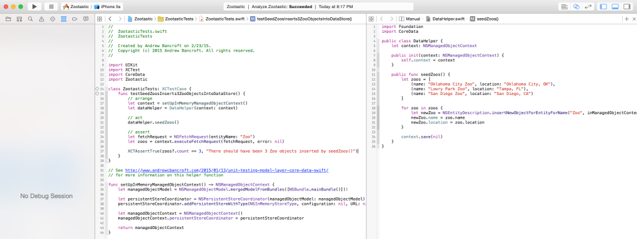Open the Symbol navigator

point(19,19)
